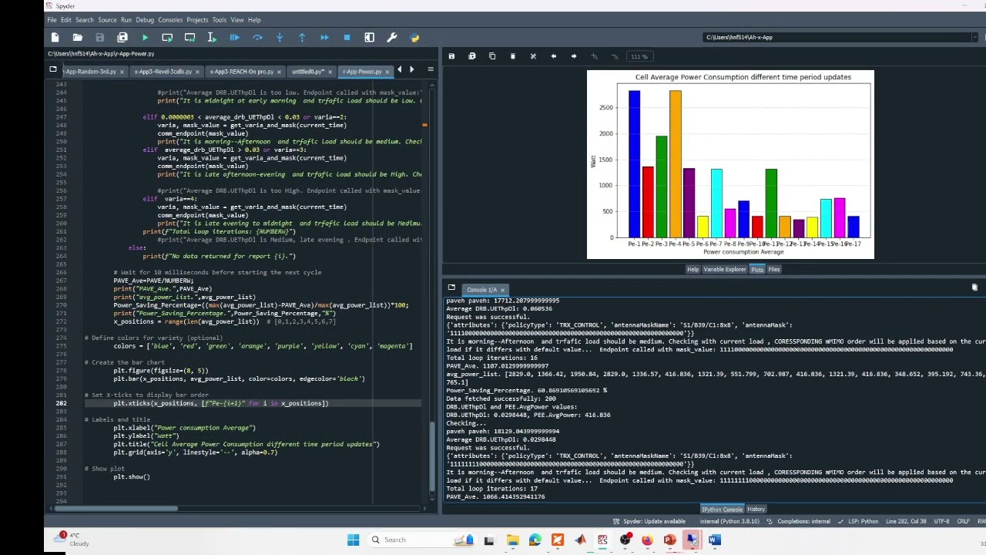Run the current file

point(145,37)
